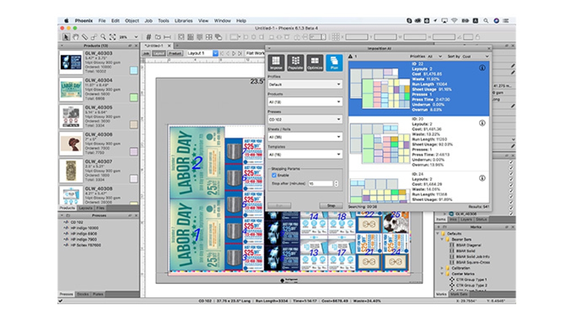Click the Optimize icon in Imposition AI
Image resolution: width=570 pixels, height=321 pixels.
click(315, 62)
